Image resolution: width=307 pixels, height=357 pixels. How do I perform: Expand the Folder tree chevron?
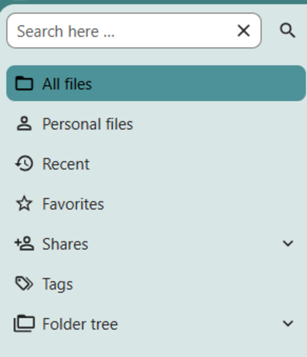point(288,324)
